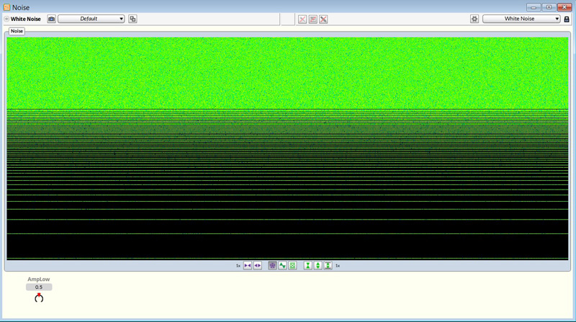Click the Noise window app icon
The height and width of the screenshot is (322, 576).
tap(6, 7)
